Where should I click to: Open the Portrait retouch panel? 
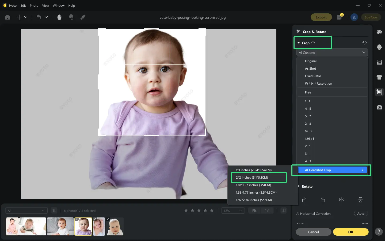pyautogui.click(x=379, y=47)
